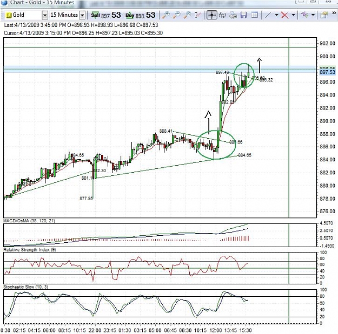Click the 22:00 time axis label
Image resolution: width=338 pixels, height=334 pixels.
[95, 330]
